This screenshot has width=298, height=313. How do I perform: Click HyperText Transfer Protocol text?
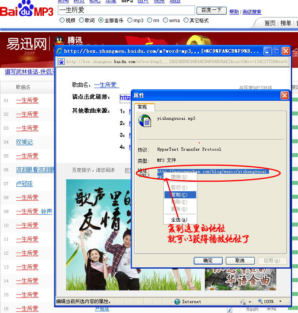[189, 149]
